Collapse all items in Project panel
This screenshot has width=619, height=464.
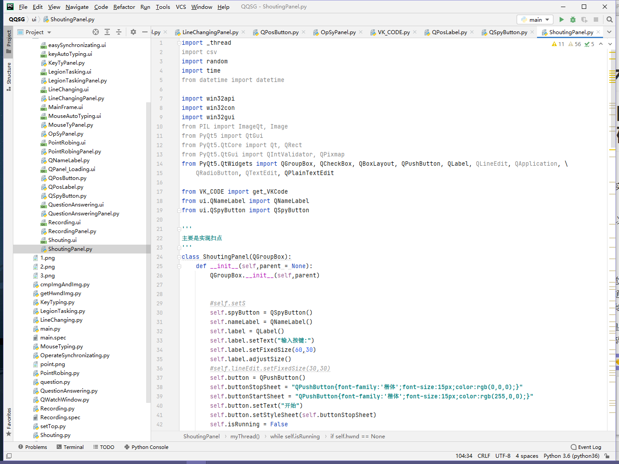coord(119,32)
